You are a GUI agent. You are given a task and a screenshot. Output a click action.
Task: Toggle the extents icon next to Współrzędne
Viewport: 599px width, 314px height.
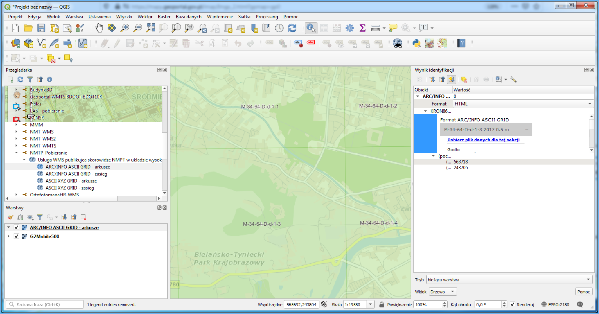[323, 304]
